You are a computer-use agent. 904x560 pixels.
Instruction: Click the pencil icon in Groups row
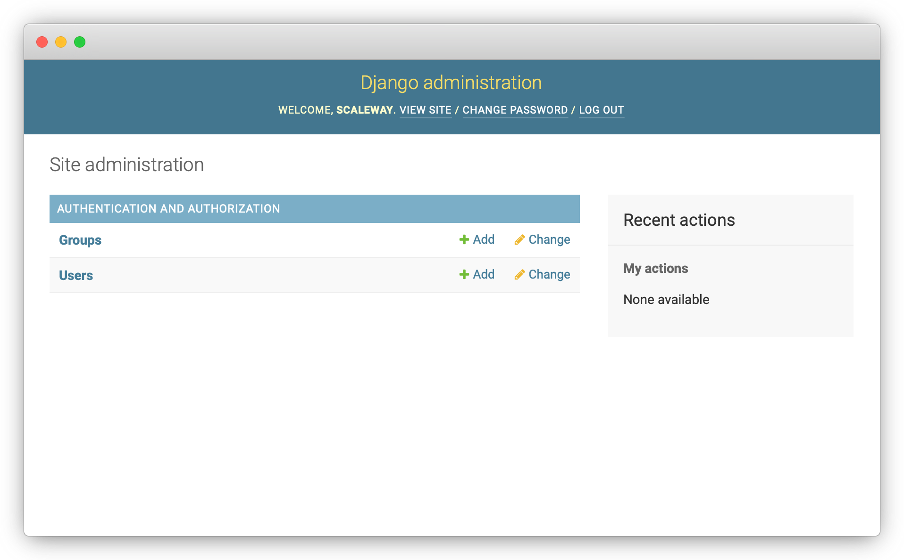tap(519, 240)
